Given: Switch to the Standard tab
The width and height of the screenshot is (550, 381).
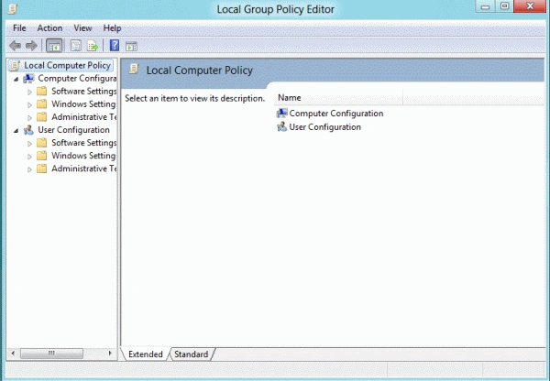Looking at the screenshot, I should (x=192, y=354).
